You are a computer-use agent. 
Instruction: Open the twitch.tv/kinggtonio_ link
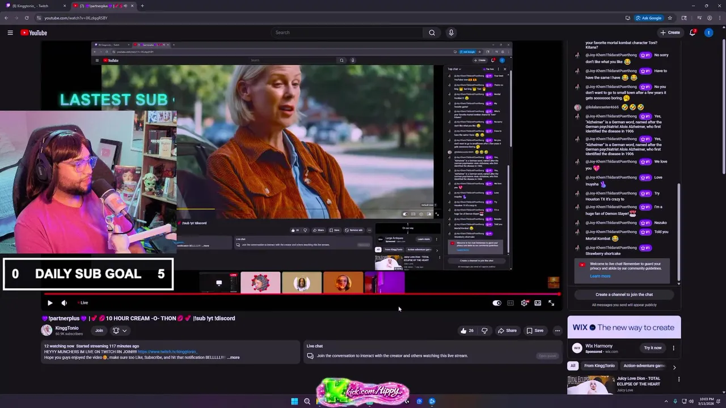point(167,352)
